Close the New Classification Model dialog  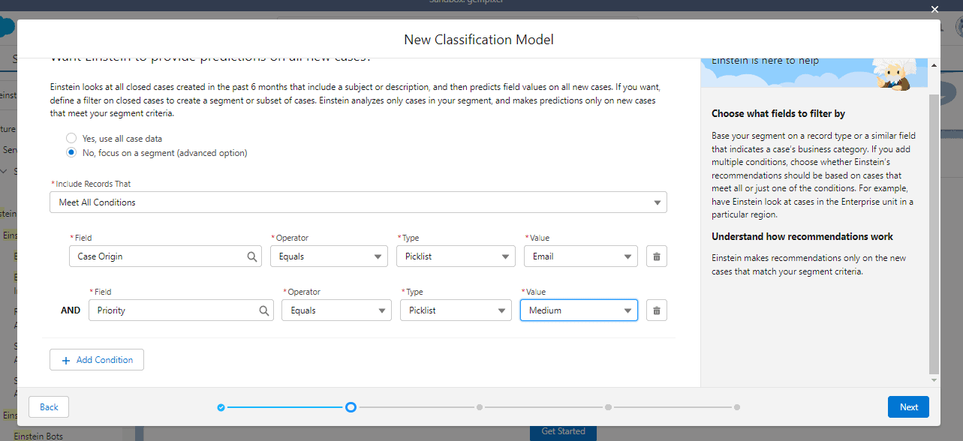(934, 9)
